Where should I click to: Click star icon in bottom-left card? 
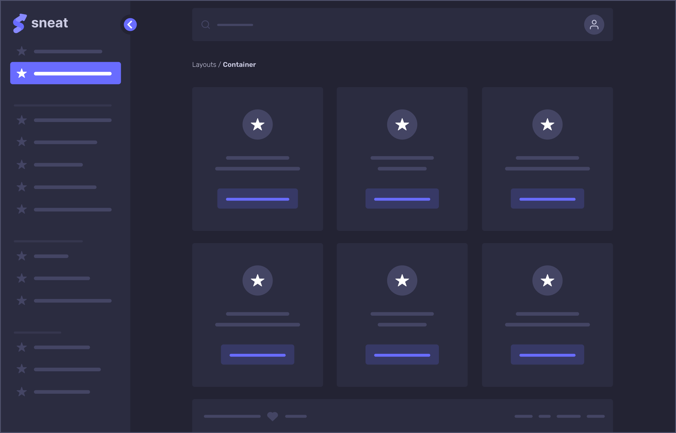click(x=257, y=280)
